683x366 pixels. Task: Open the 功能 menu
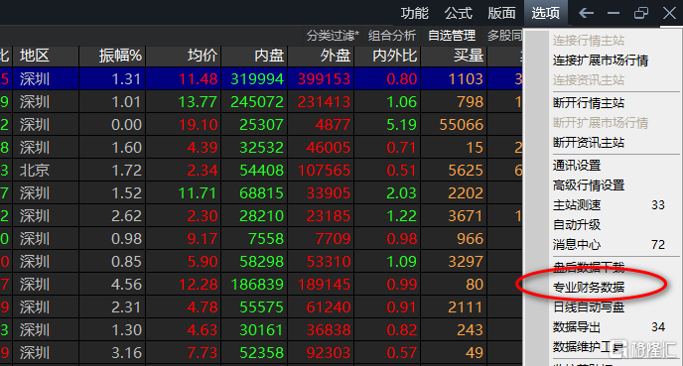coord(415,13)
